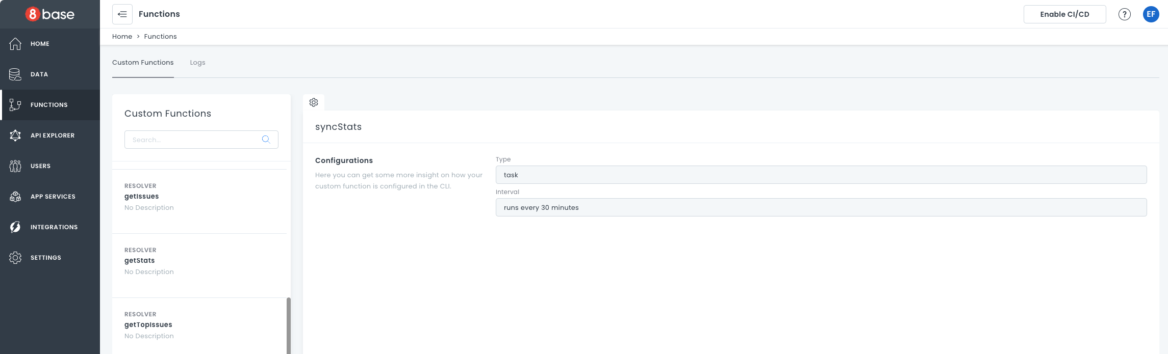Image resolution: width=1168 pixels, height=354 pixels.
Task: Click the help question mark icon
Action: [x=1124, y=14]
